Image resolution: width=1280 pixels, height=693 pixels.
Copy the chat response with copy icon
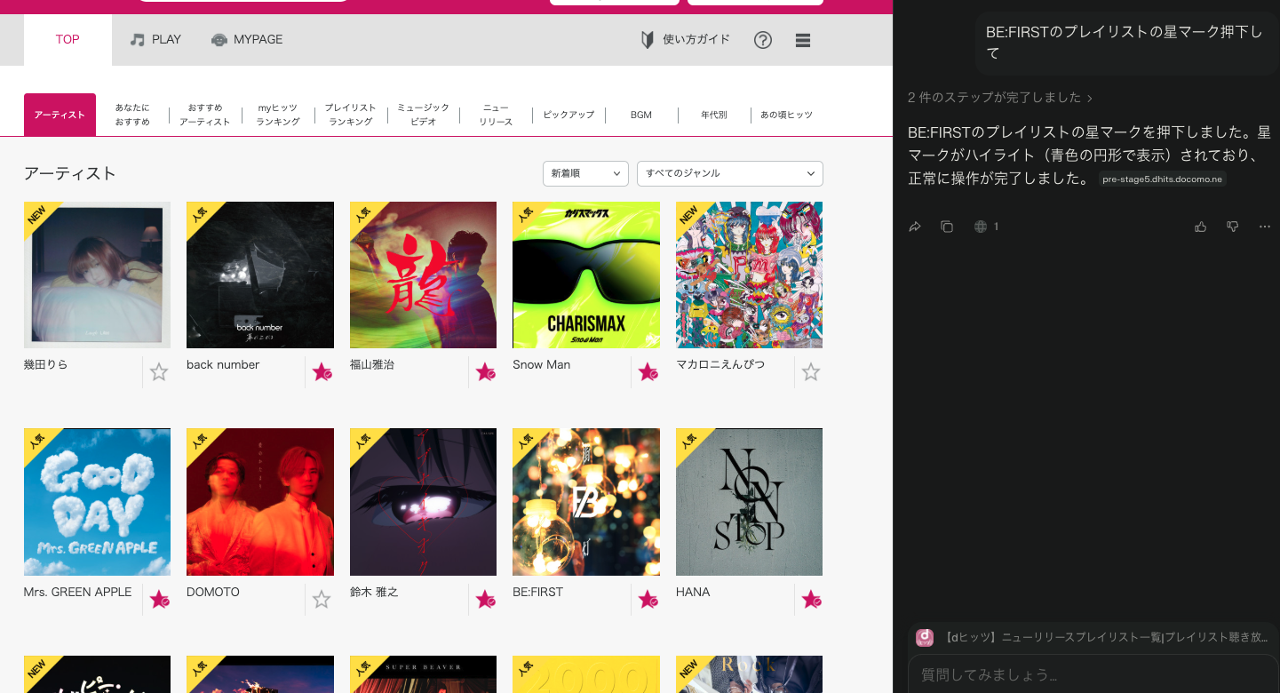(x=947, y=227)
